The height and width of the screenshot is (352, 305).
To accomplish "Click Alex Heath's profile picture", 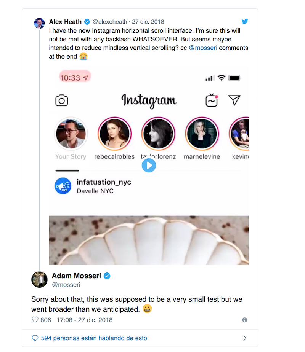I will pos(39,23).
